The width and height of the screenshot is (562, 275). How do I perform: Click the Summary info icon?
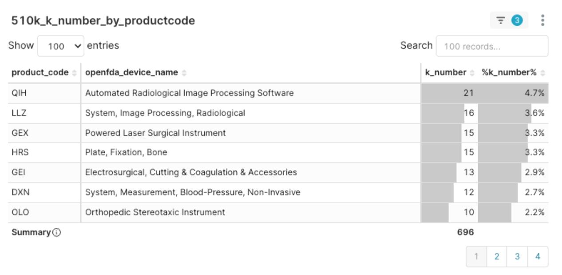click(56, 232)
